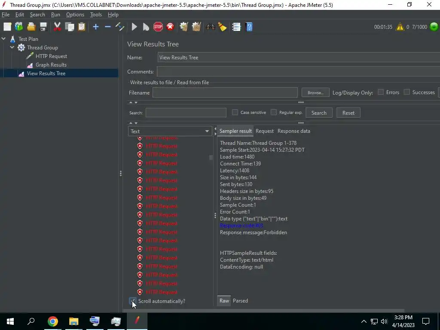Open File Explorer from the taskbar
Screen dimensions: 440x330
74,321
